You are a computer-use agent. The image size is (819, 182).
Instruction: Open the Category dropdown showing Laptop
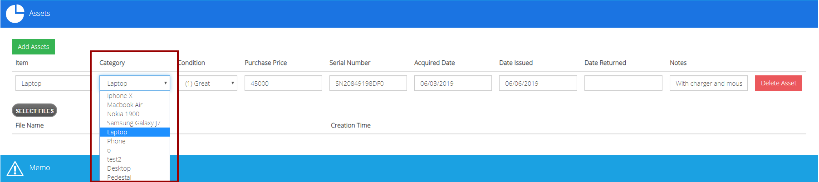(x=135, y=83)
